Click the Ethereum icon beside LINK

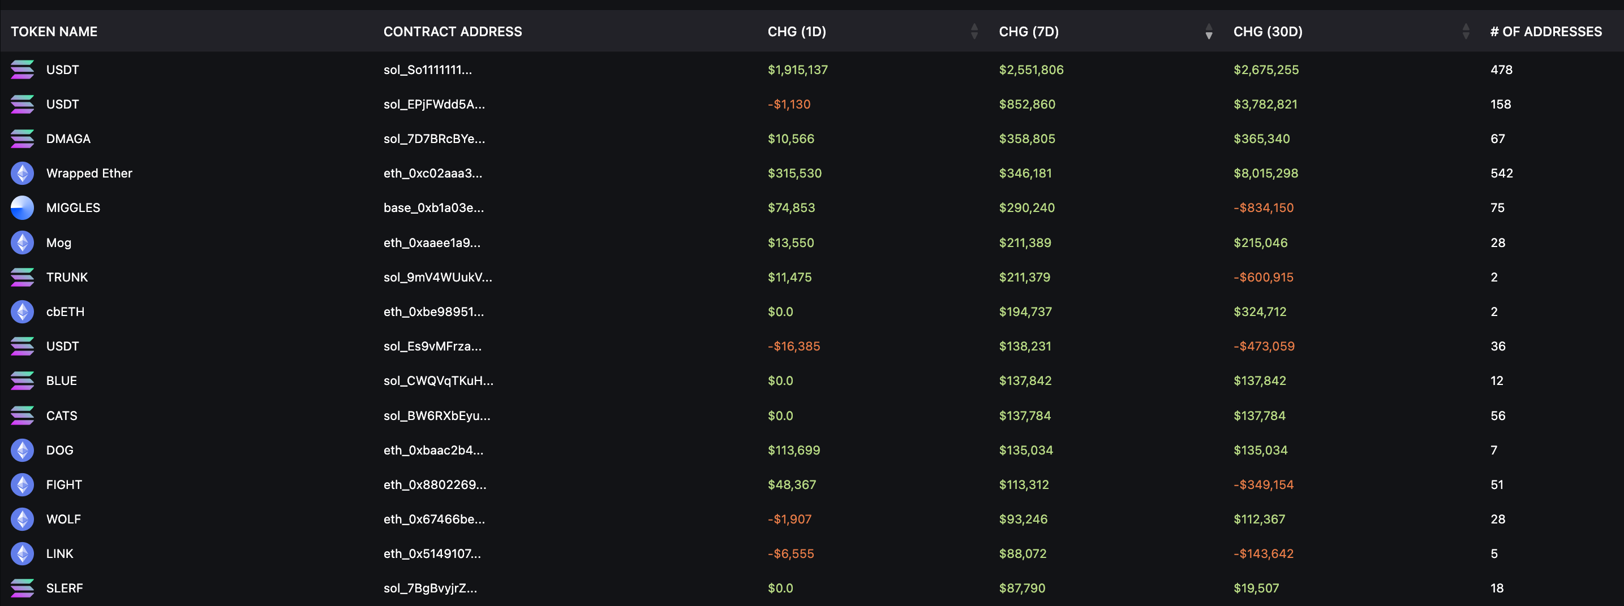[22, 554]
